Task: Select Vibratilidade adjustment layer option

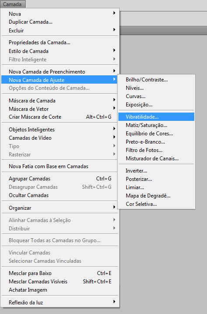Action: pos(156,117)
